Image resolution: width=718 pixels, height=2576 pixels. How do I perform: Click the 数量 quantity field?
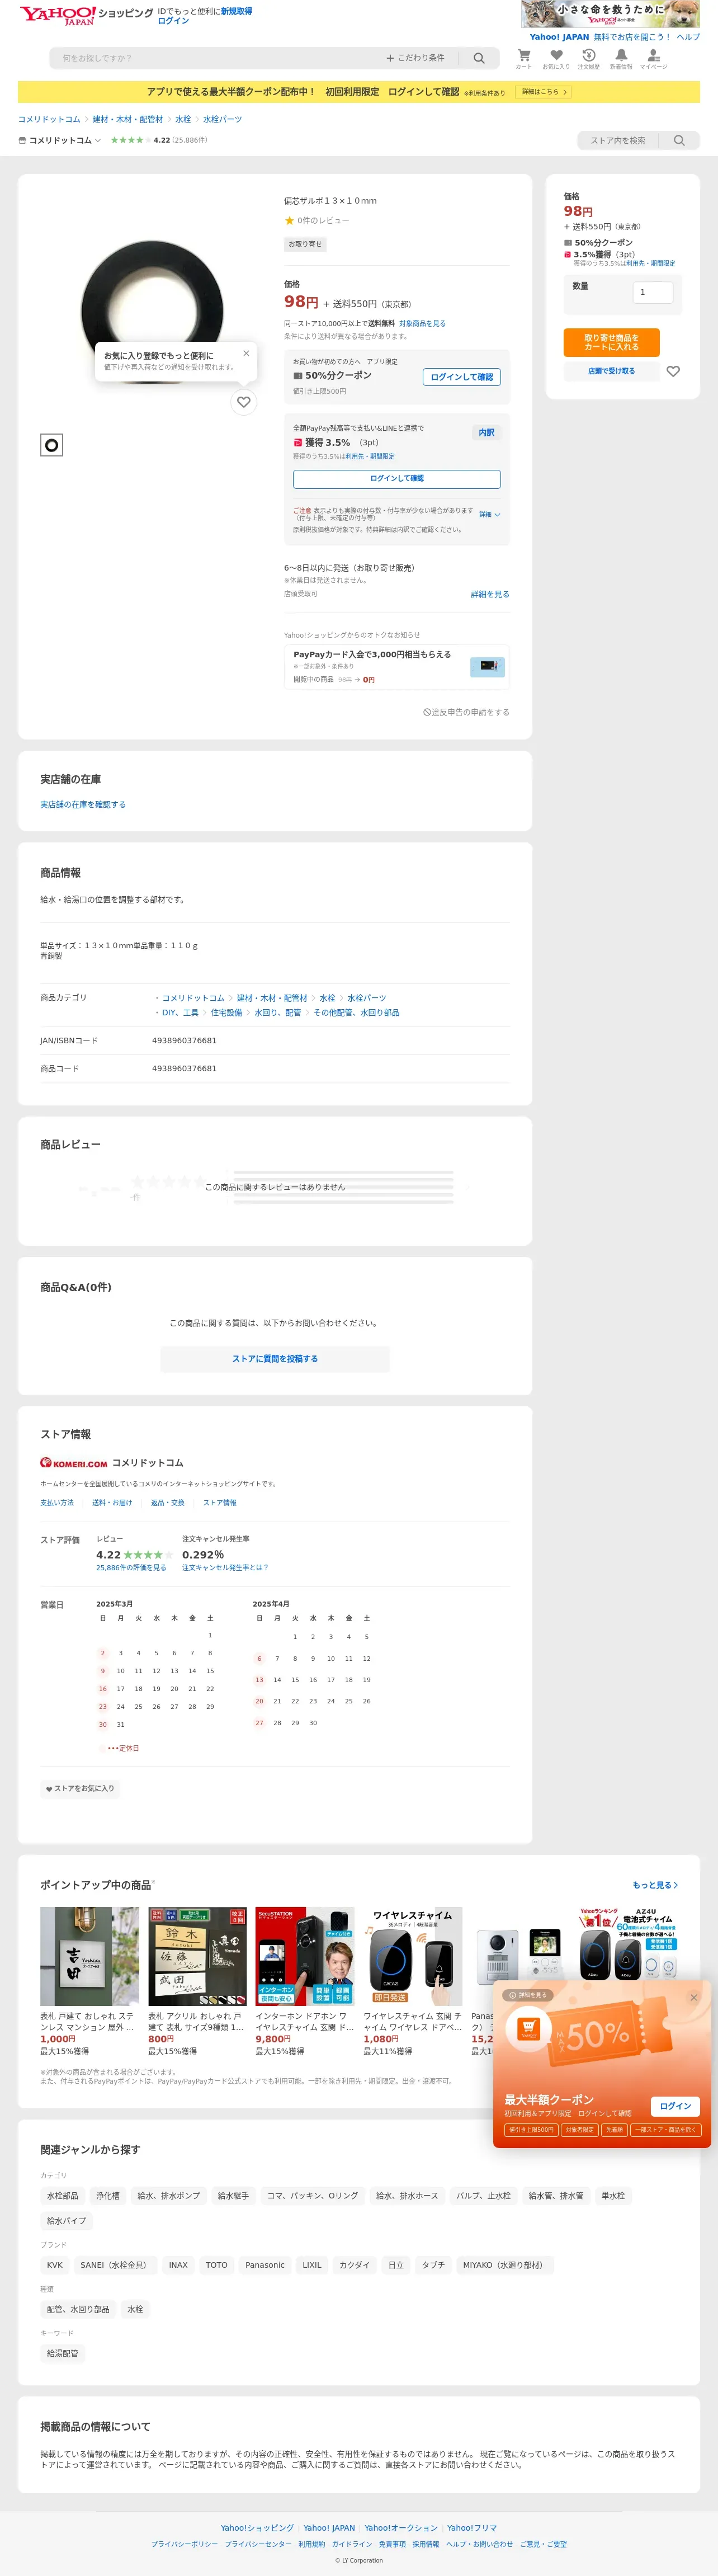pos(652,292)
